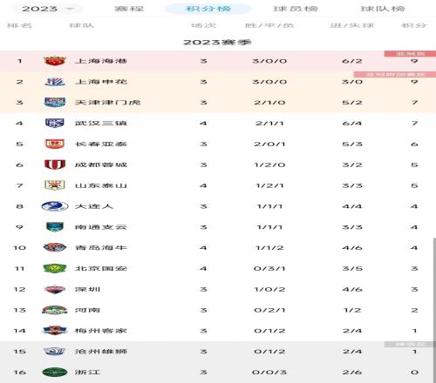Open team name 成都蓉城

point(101,165)
